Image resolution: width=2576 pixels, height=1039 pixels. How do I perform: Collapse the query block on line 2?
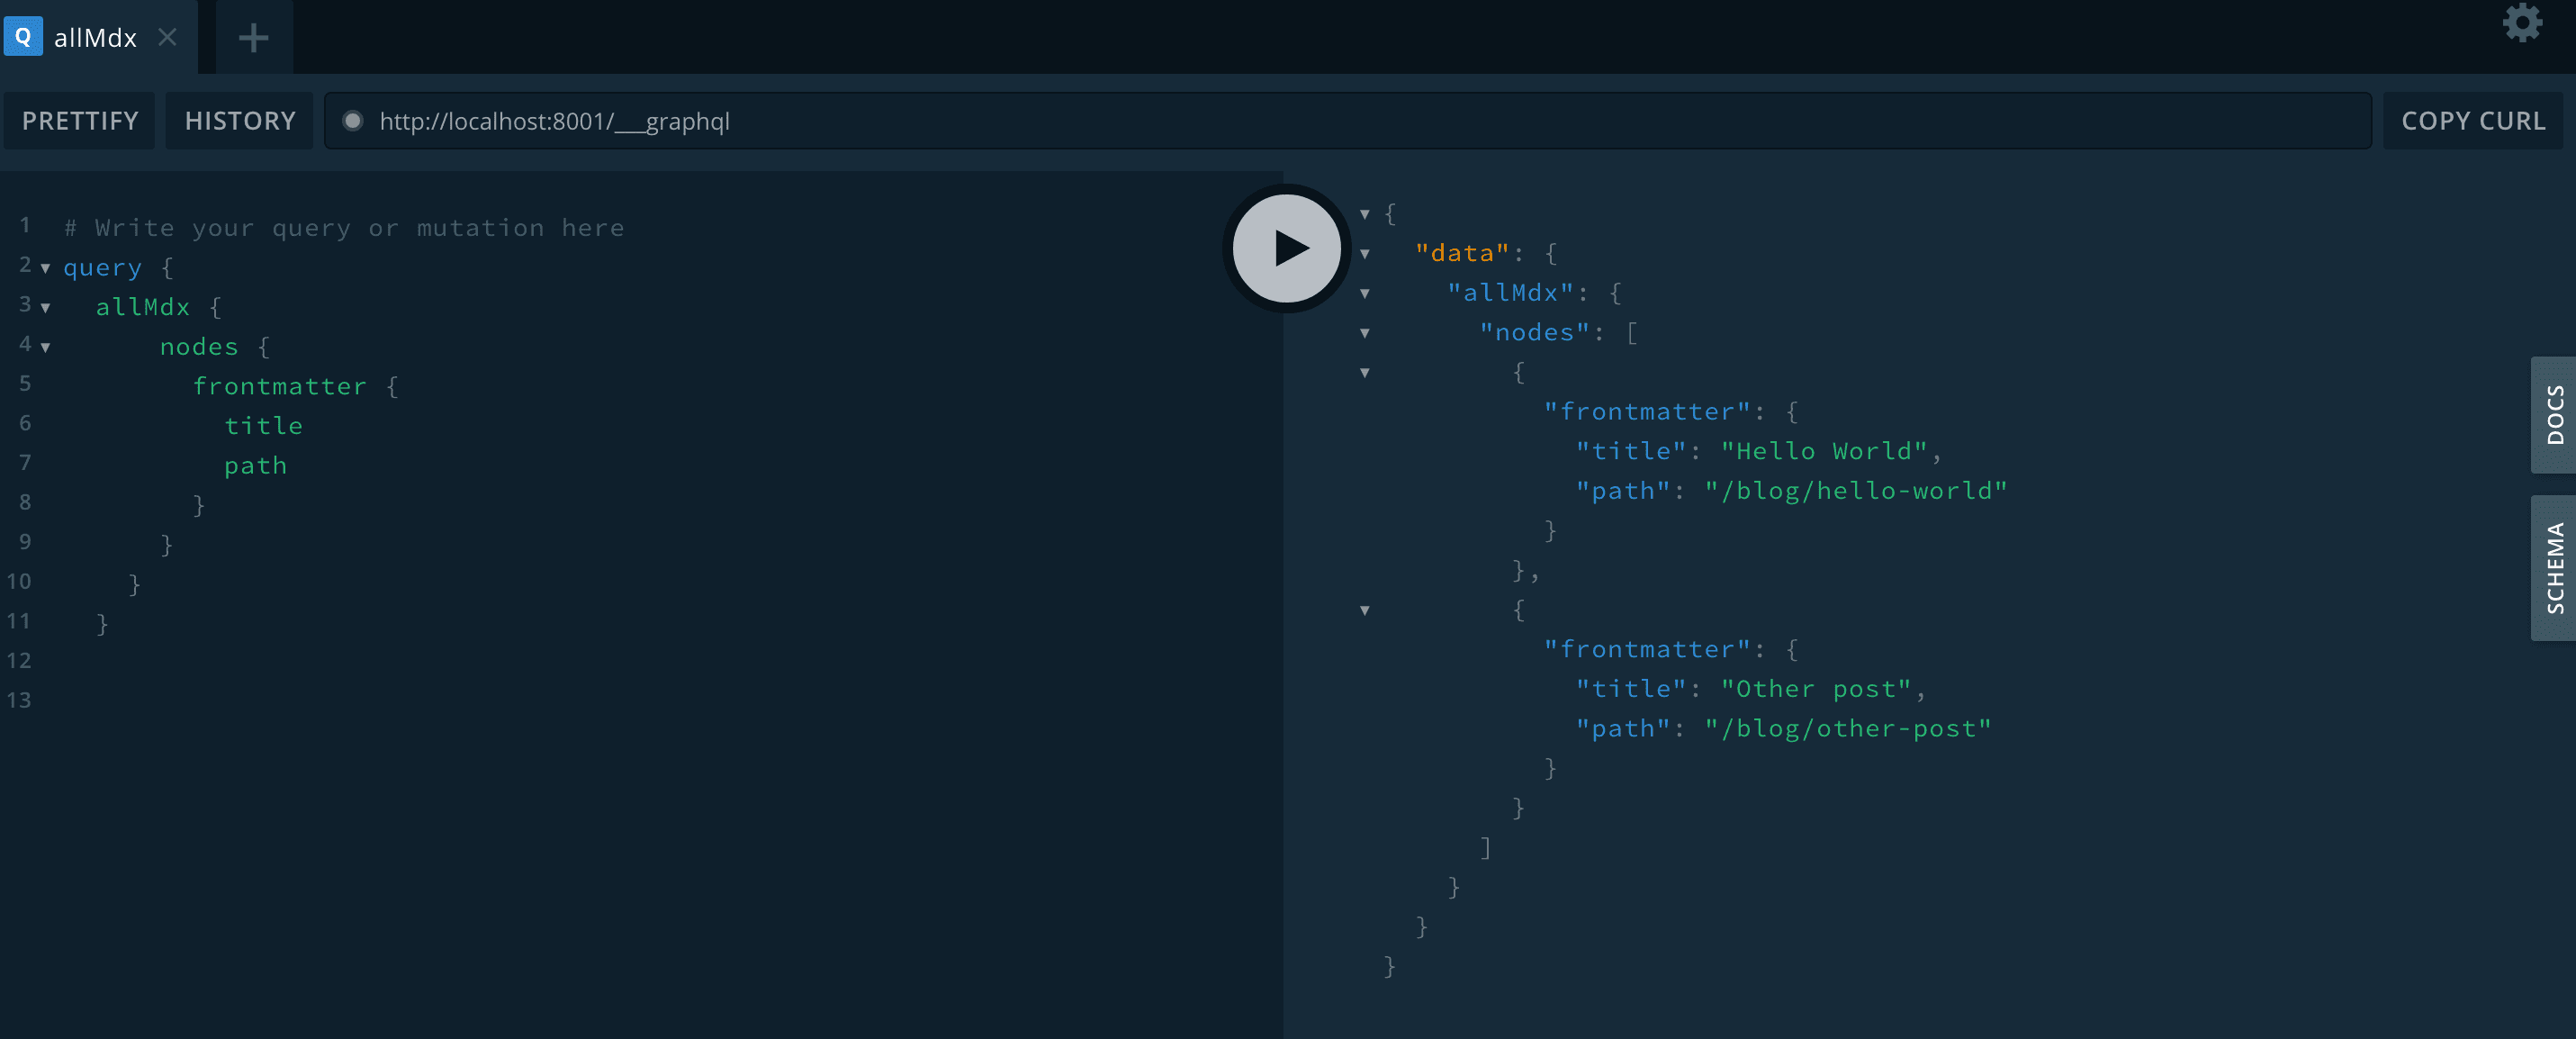click(46, 268)
